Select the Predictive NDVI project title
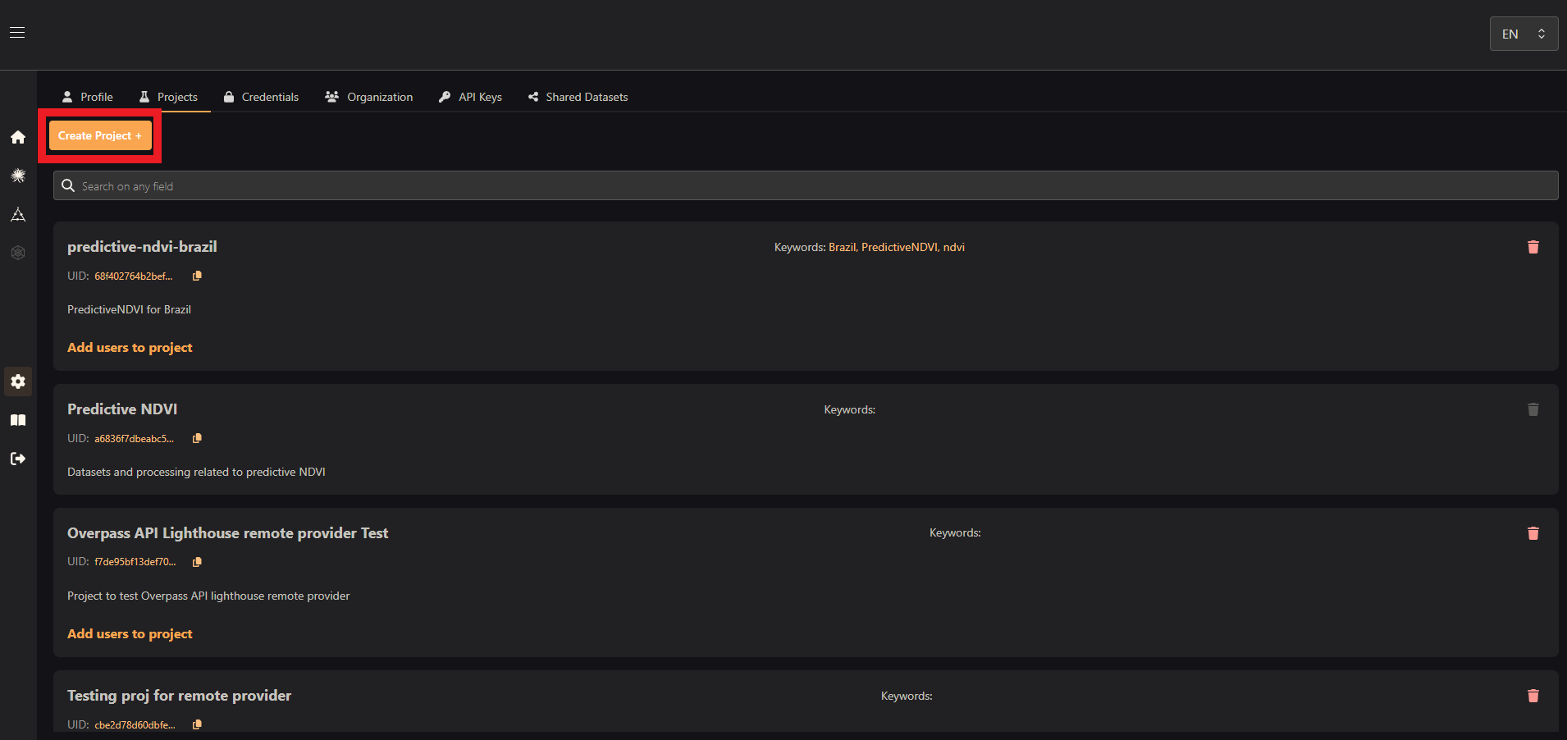1567x740 pixels. 122,409
